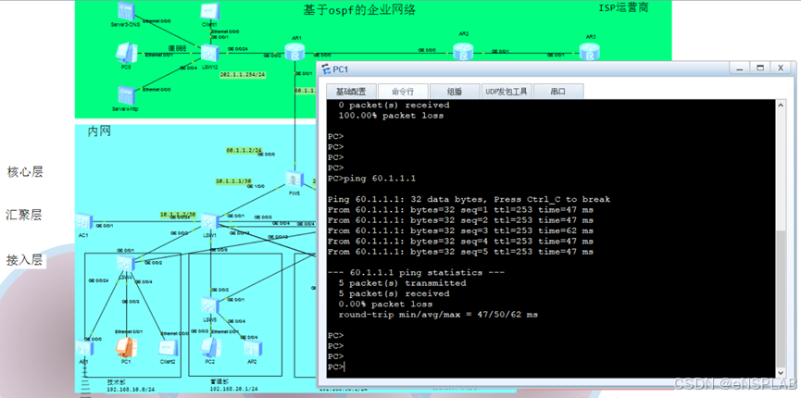Click the '--- 60.1.1.1 ping statistics ---' line

pyautogui.click(x=417, y=272)
